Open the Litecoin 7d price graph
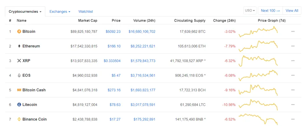The height and width of the screenshot is (126, 306). (258, 105)
